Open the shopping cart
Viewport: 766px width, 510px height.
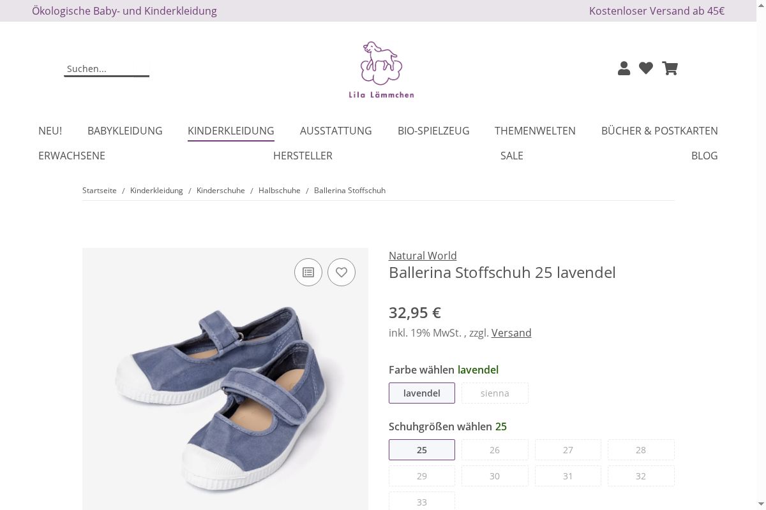[670, 68]
